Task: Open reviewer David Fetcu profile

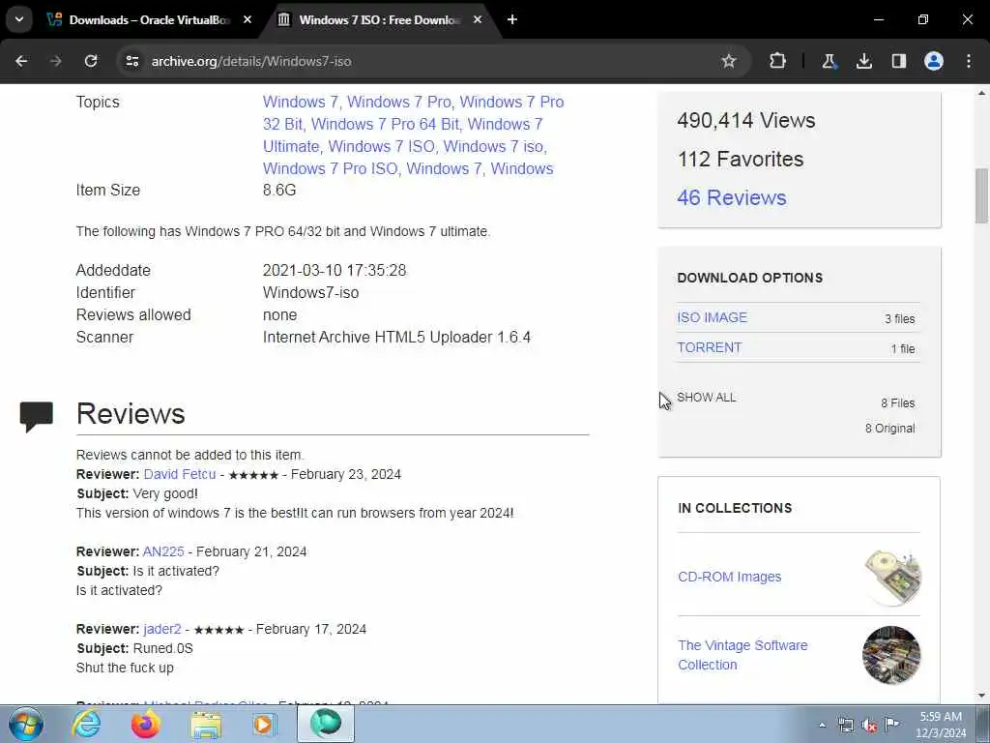Action: [x=179, y=474]
